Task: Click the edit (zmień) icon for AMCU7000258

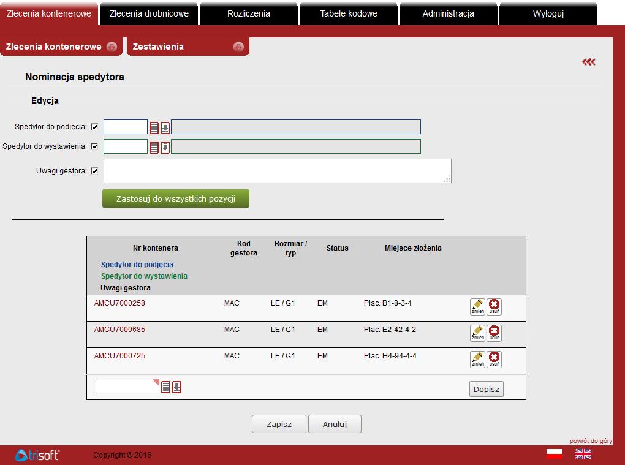Action: coord(477,307)
